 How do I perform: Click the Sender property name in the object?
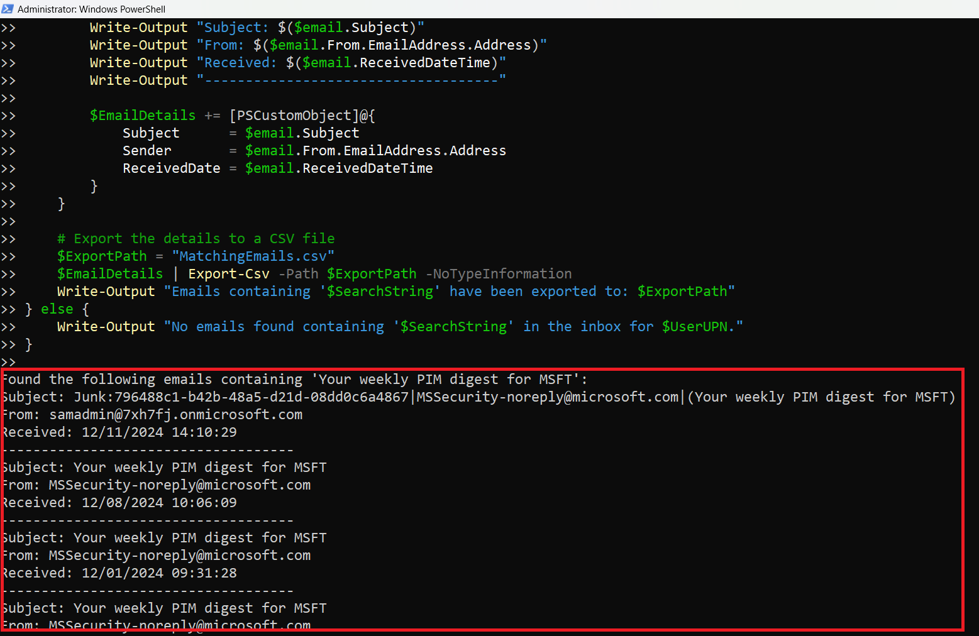point(147,151)
